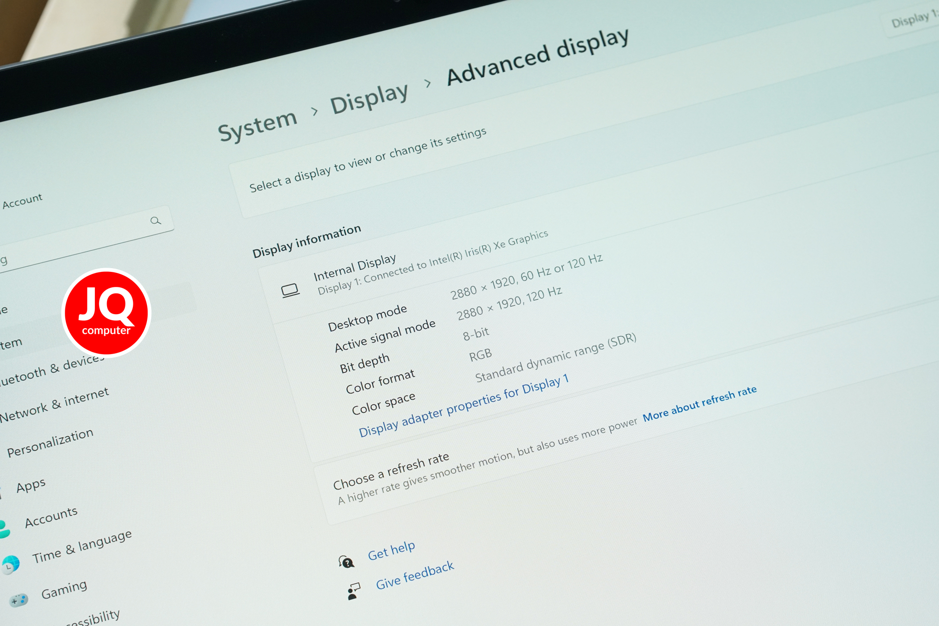
Task: Open the Give feedback link
Action: pyautogui.click(x=415, y=575)
